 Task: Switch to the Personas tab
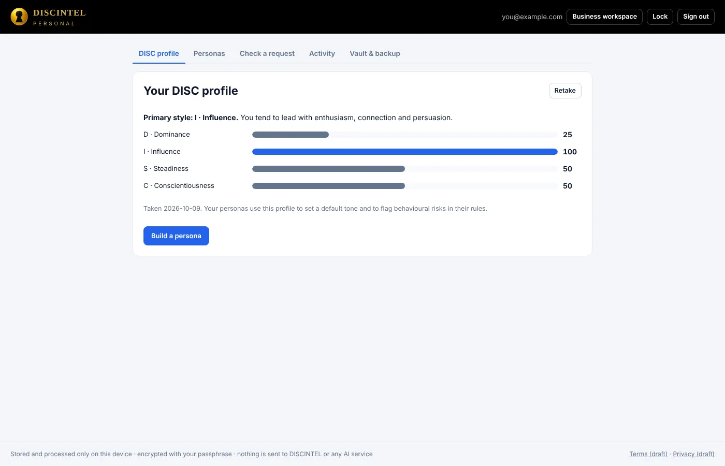pyautogui.click(x=209, y=53)
